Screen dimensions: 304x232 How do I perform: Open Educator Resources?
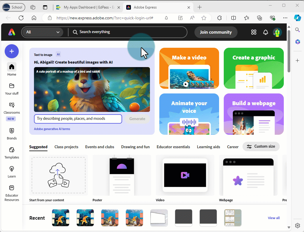[x=12, y=193]
